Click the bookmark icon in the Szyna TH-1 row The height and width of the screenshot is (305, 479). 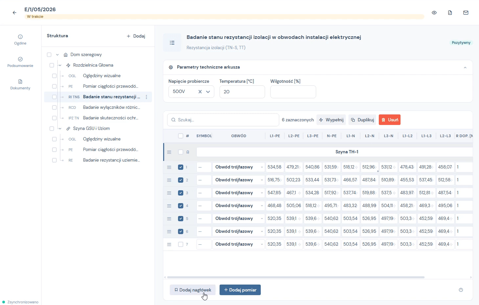[188, 152]
